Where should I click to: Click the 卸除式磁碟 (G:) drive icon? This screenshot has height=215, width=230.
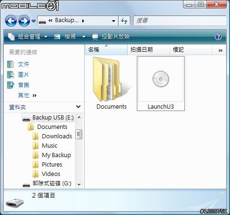[x=26, y=185]
